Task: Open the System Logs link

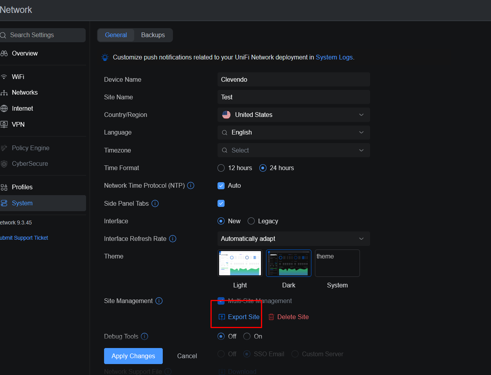Action: [334, 57]
